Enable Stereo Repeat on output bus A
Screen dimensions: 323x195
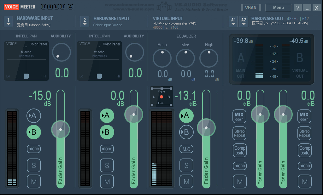[240, 133]
